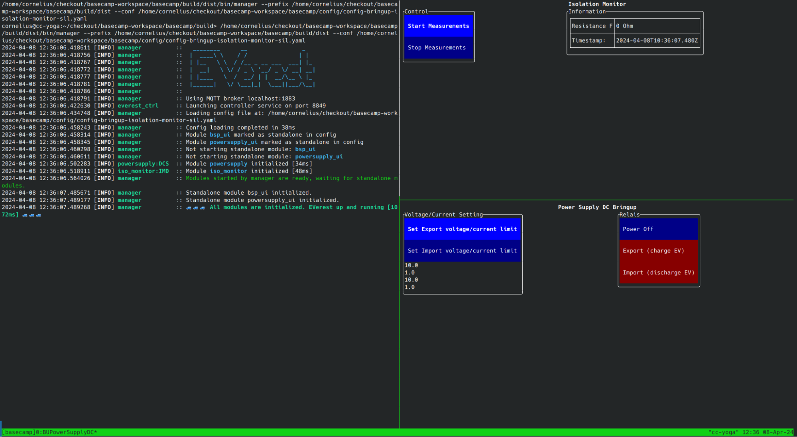Activate Import (discharge EV) relay
Viewport: 797px width, 437px height.
(x=658, y=272)
